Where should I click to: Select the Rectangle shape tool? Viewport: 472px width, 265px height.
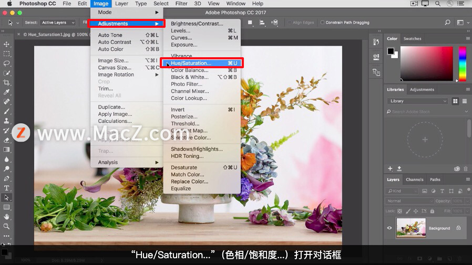[7, 207]
